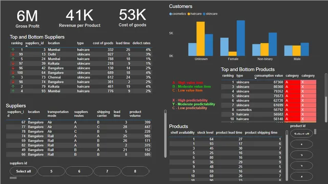Screen dimensions: 328x184
Task: Click the Non-binary axis label in Customers chart
Action: [265, 59]
